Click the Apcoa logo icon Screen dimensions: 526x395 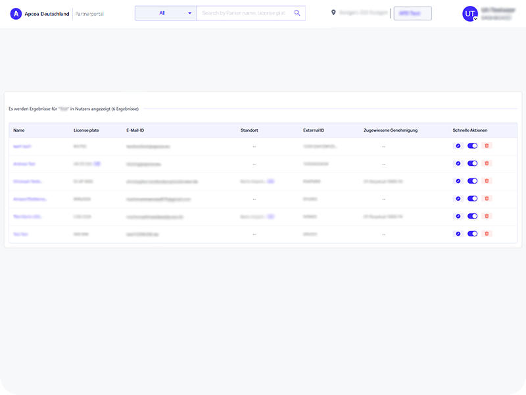pyautogui.click(x=16, y=14)
